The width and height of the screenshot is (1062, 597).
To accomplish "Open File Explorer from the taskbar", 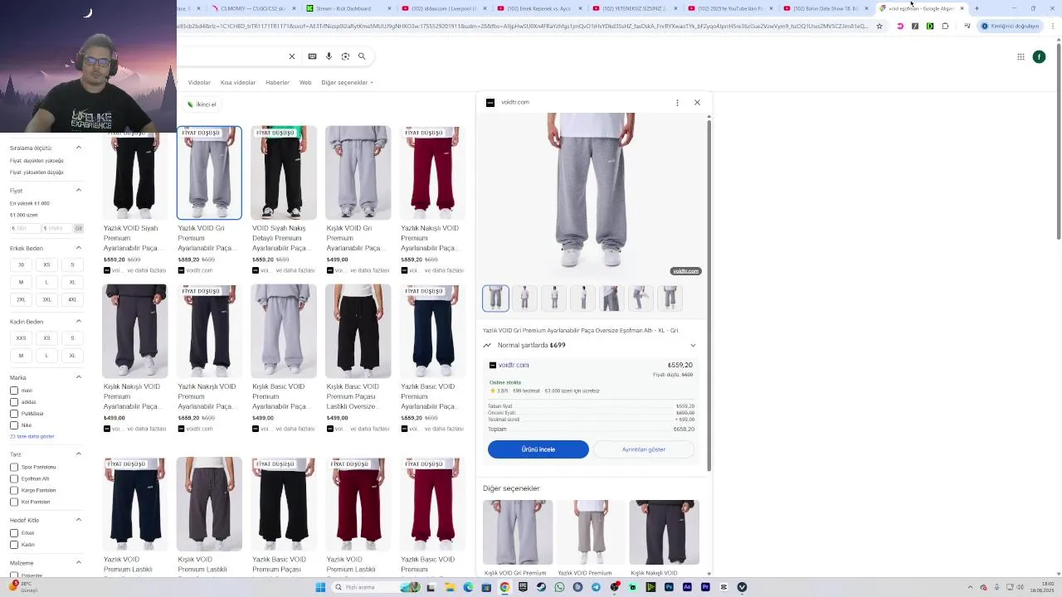I will pyautogui.click(x=450, y=587).
